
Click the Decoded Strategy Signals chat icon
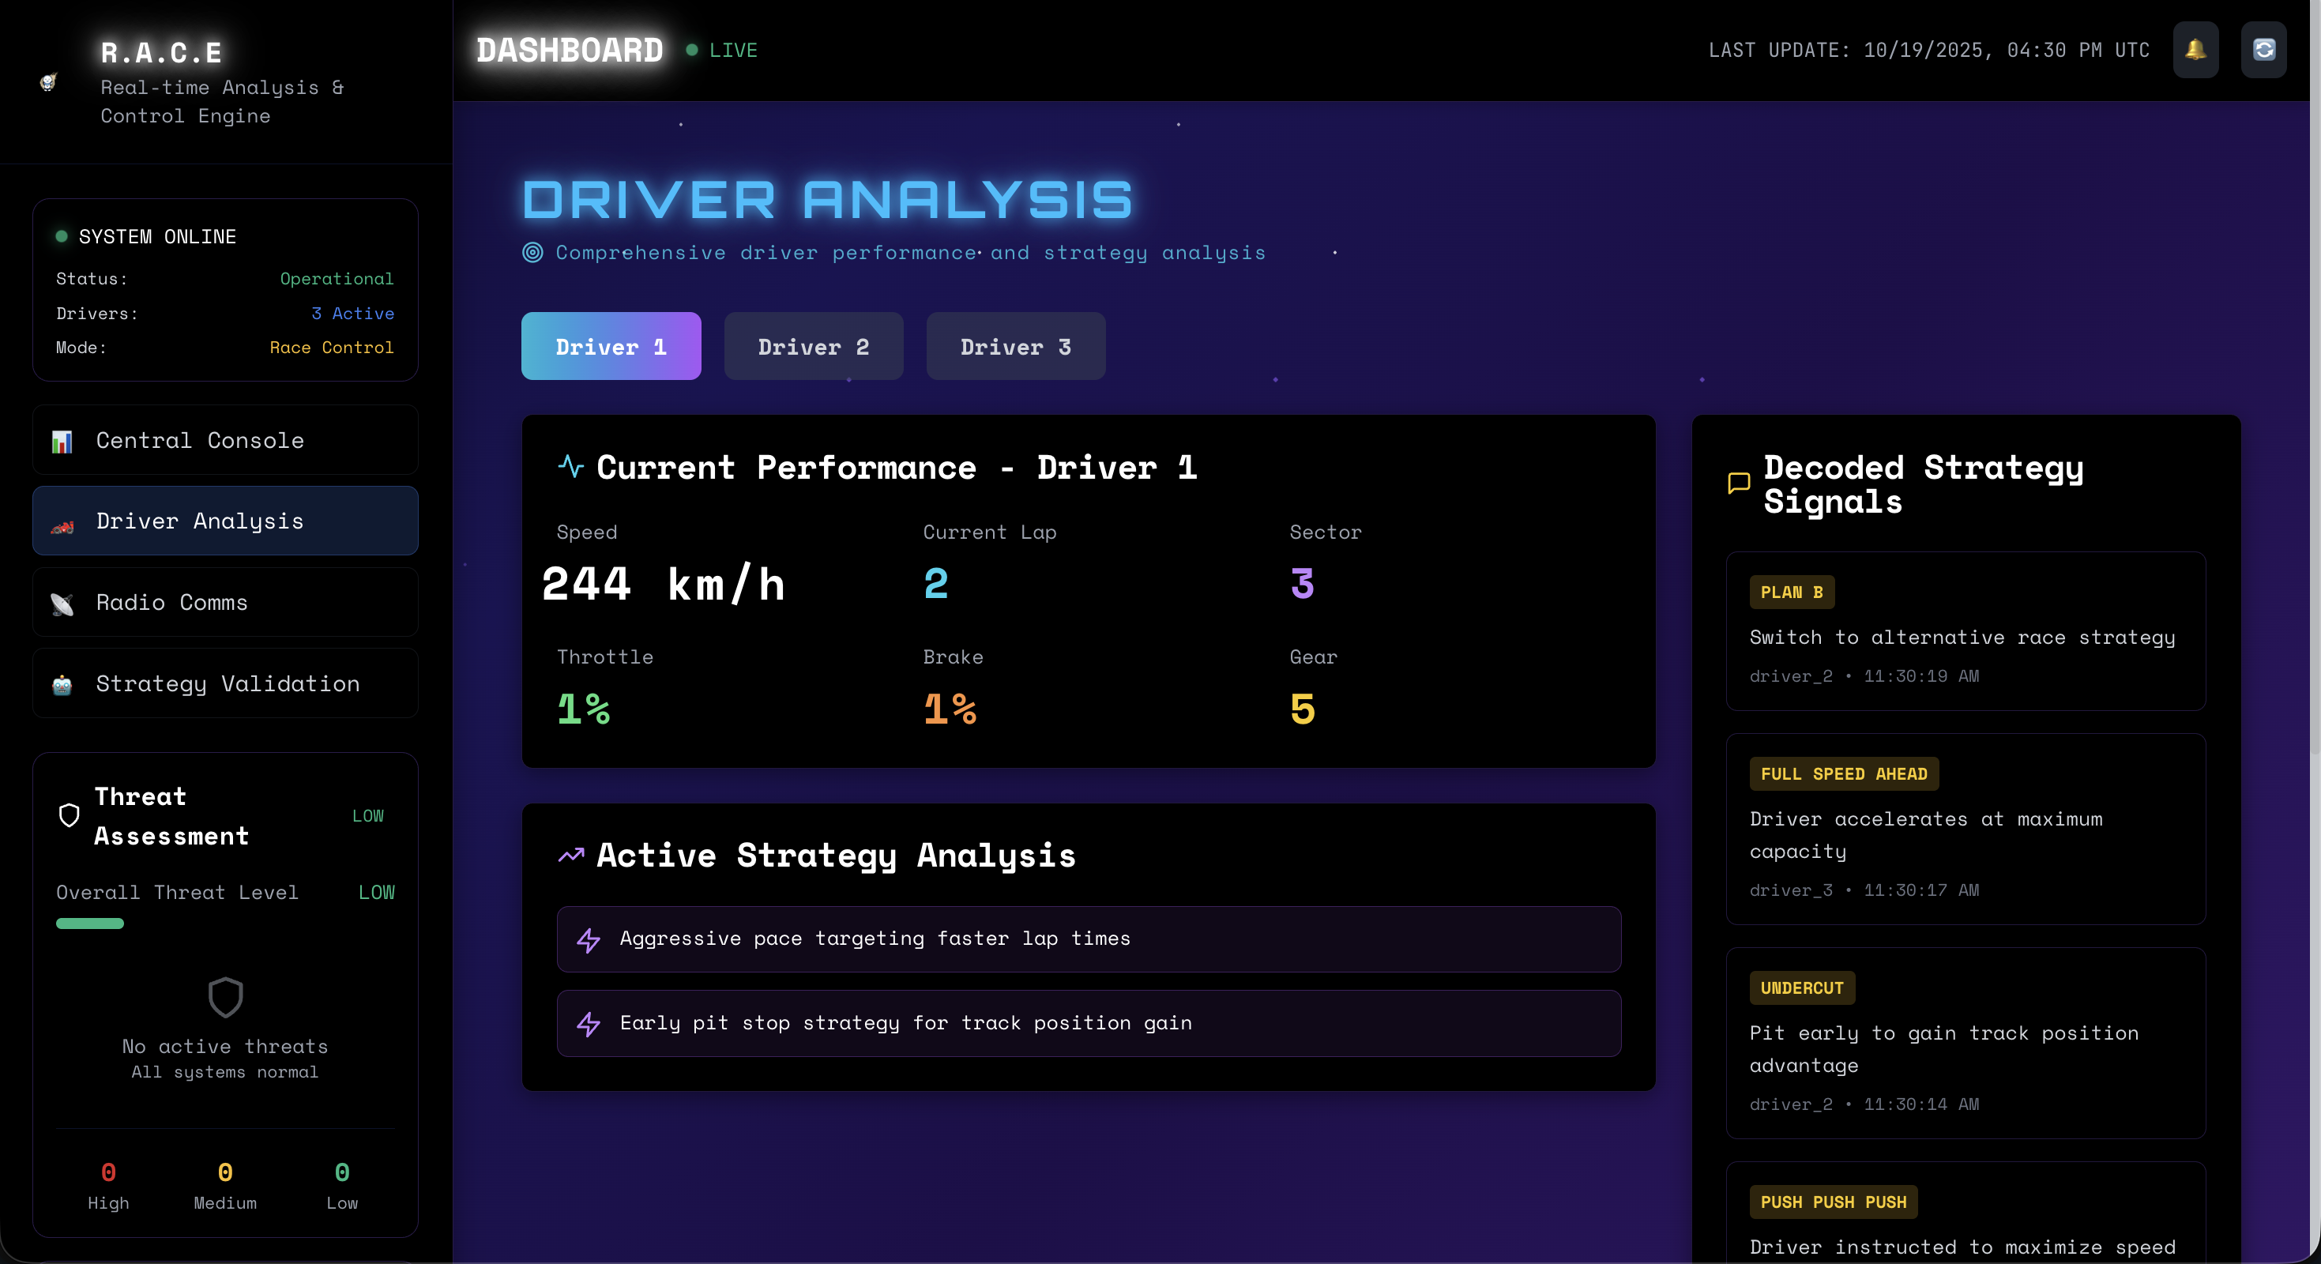point(1738,483)
